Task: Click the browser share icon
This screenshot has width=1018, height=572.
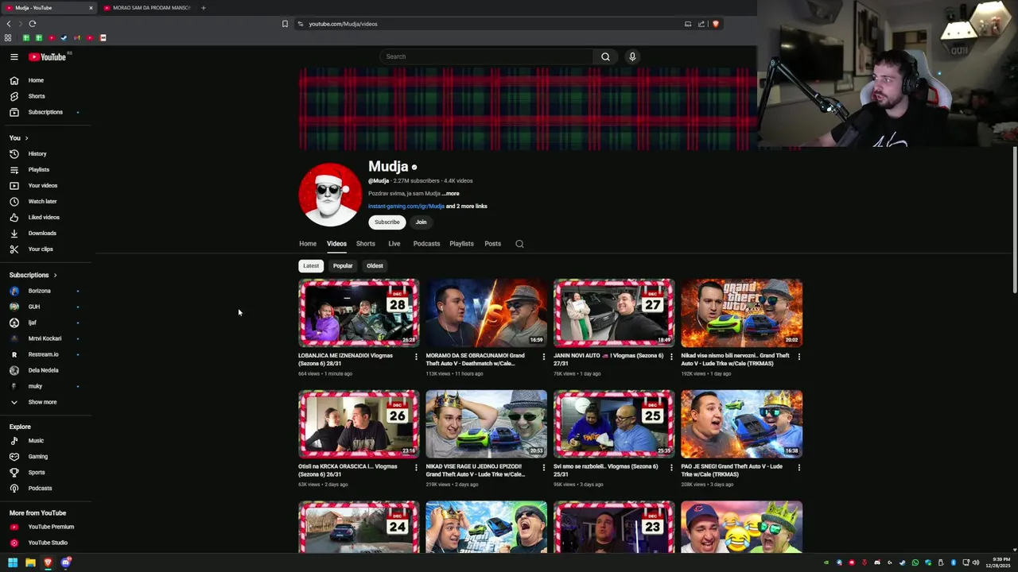Action: coord(701,24)
